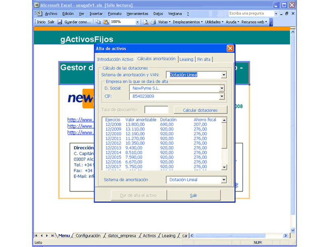Minimize the workbook window from the menu bar
The width and height of the screenshot is (329, 247).
click(x=281, y=14)
